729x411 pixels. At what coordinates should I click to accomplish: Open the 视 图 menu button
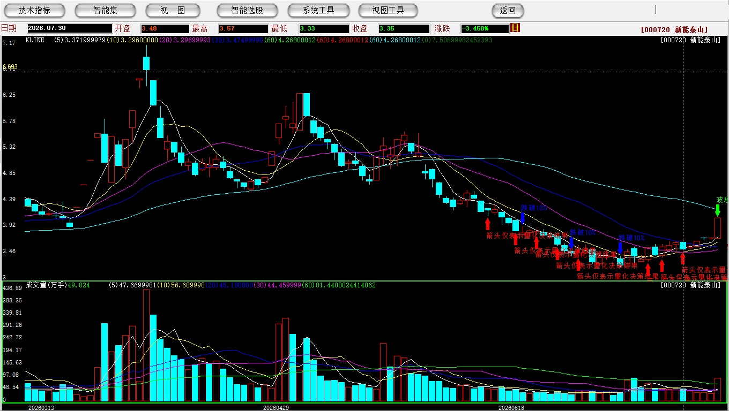coord(173,10)
